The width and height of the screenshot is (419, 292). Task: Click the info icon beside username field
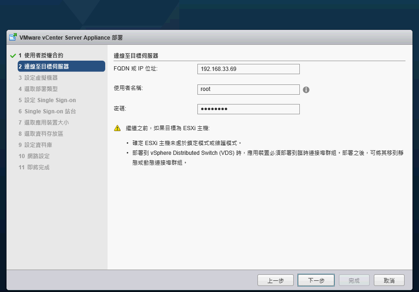point(306,90)
